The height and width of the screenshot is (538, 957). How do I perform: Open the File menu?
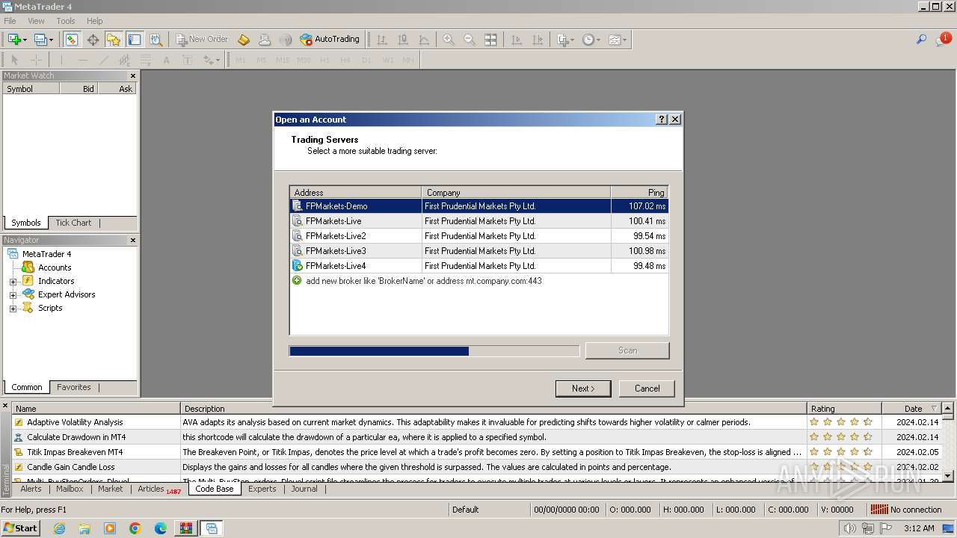pyautogui.click(x=10, y=21)
